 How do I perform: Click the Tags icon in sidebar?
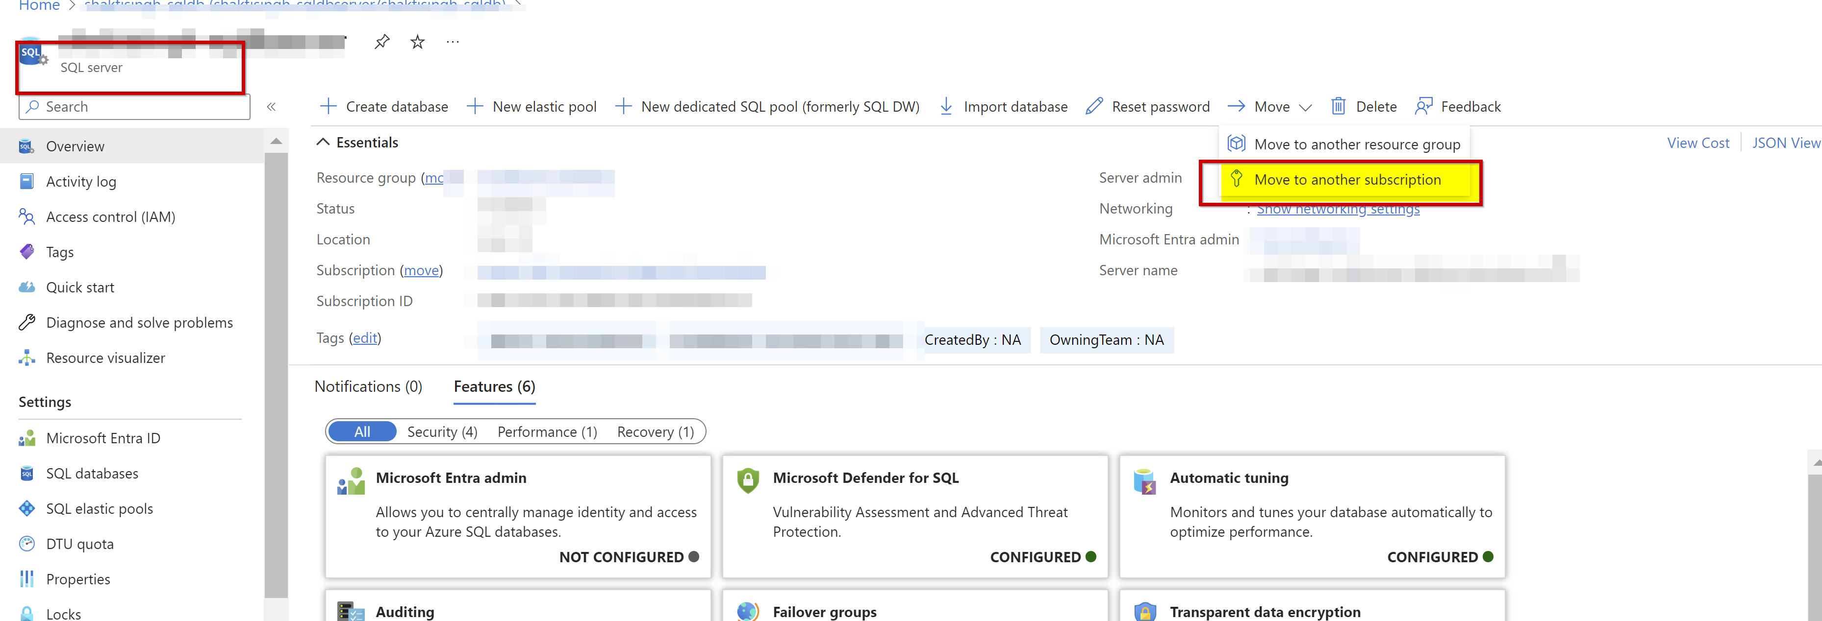click(27, 252)
